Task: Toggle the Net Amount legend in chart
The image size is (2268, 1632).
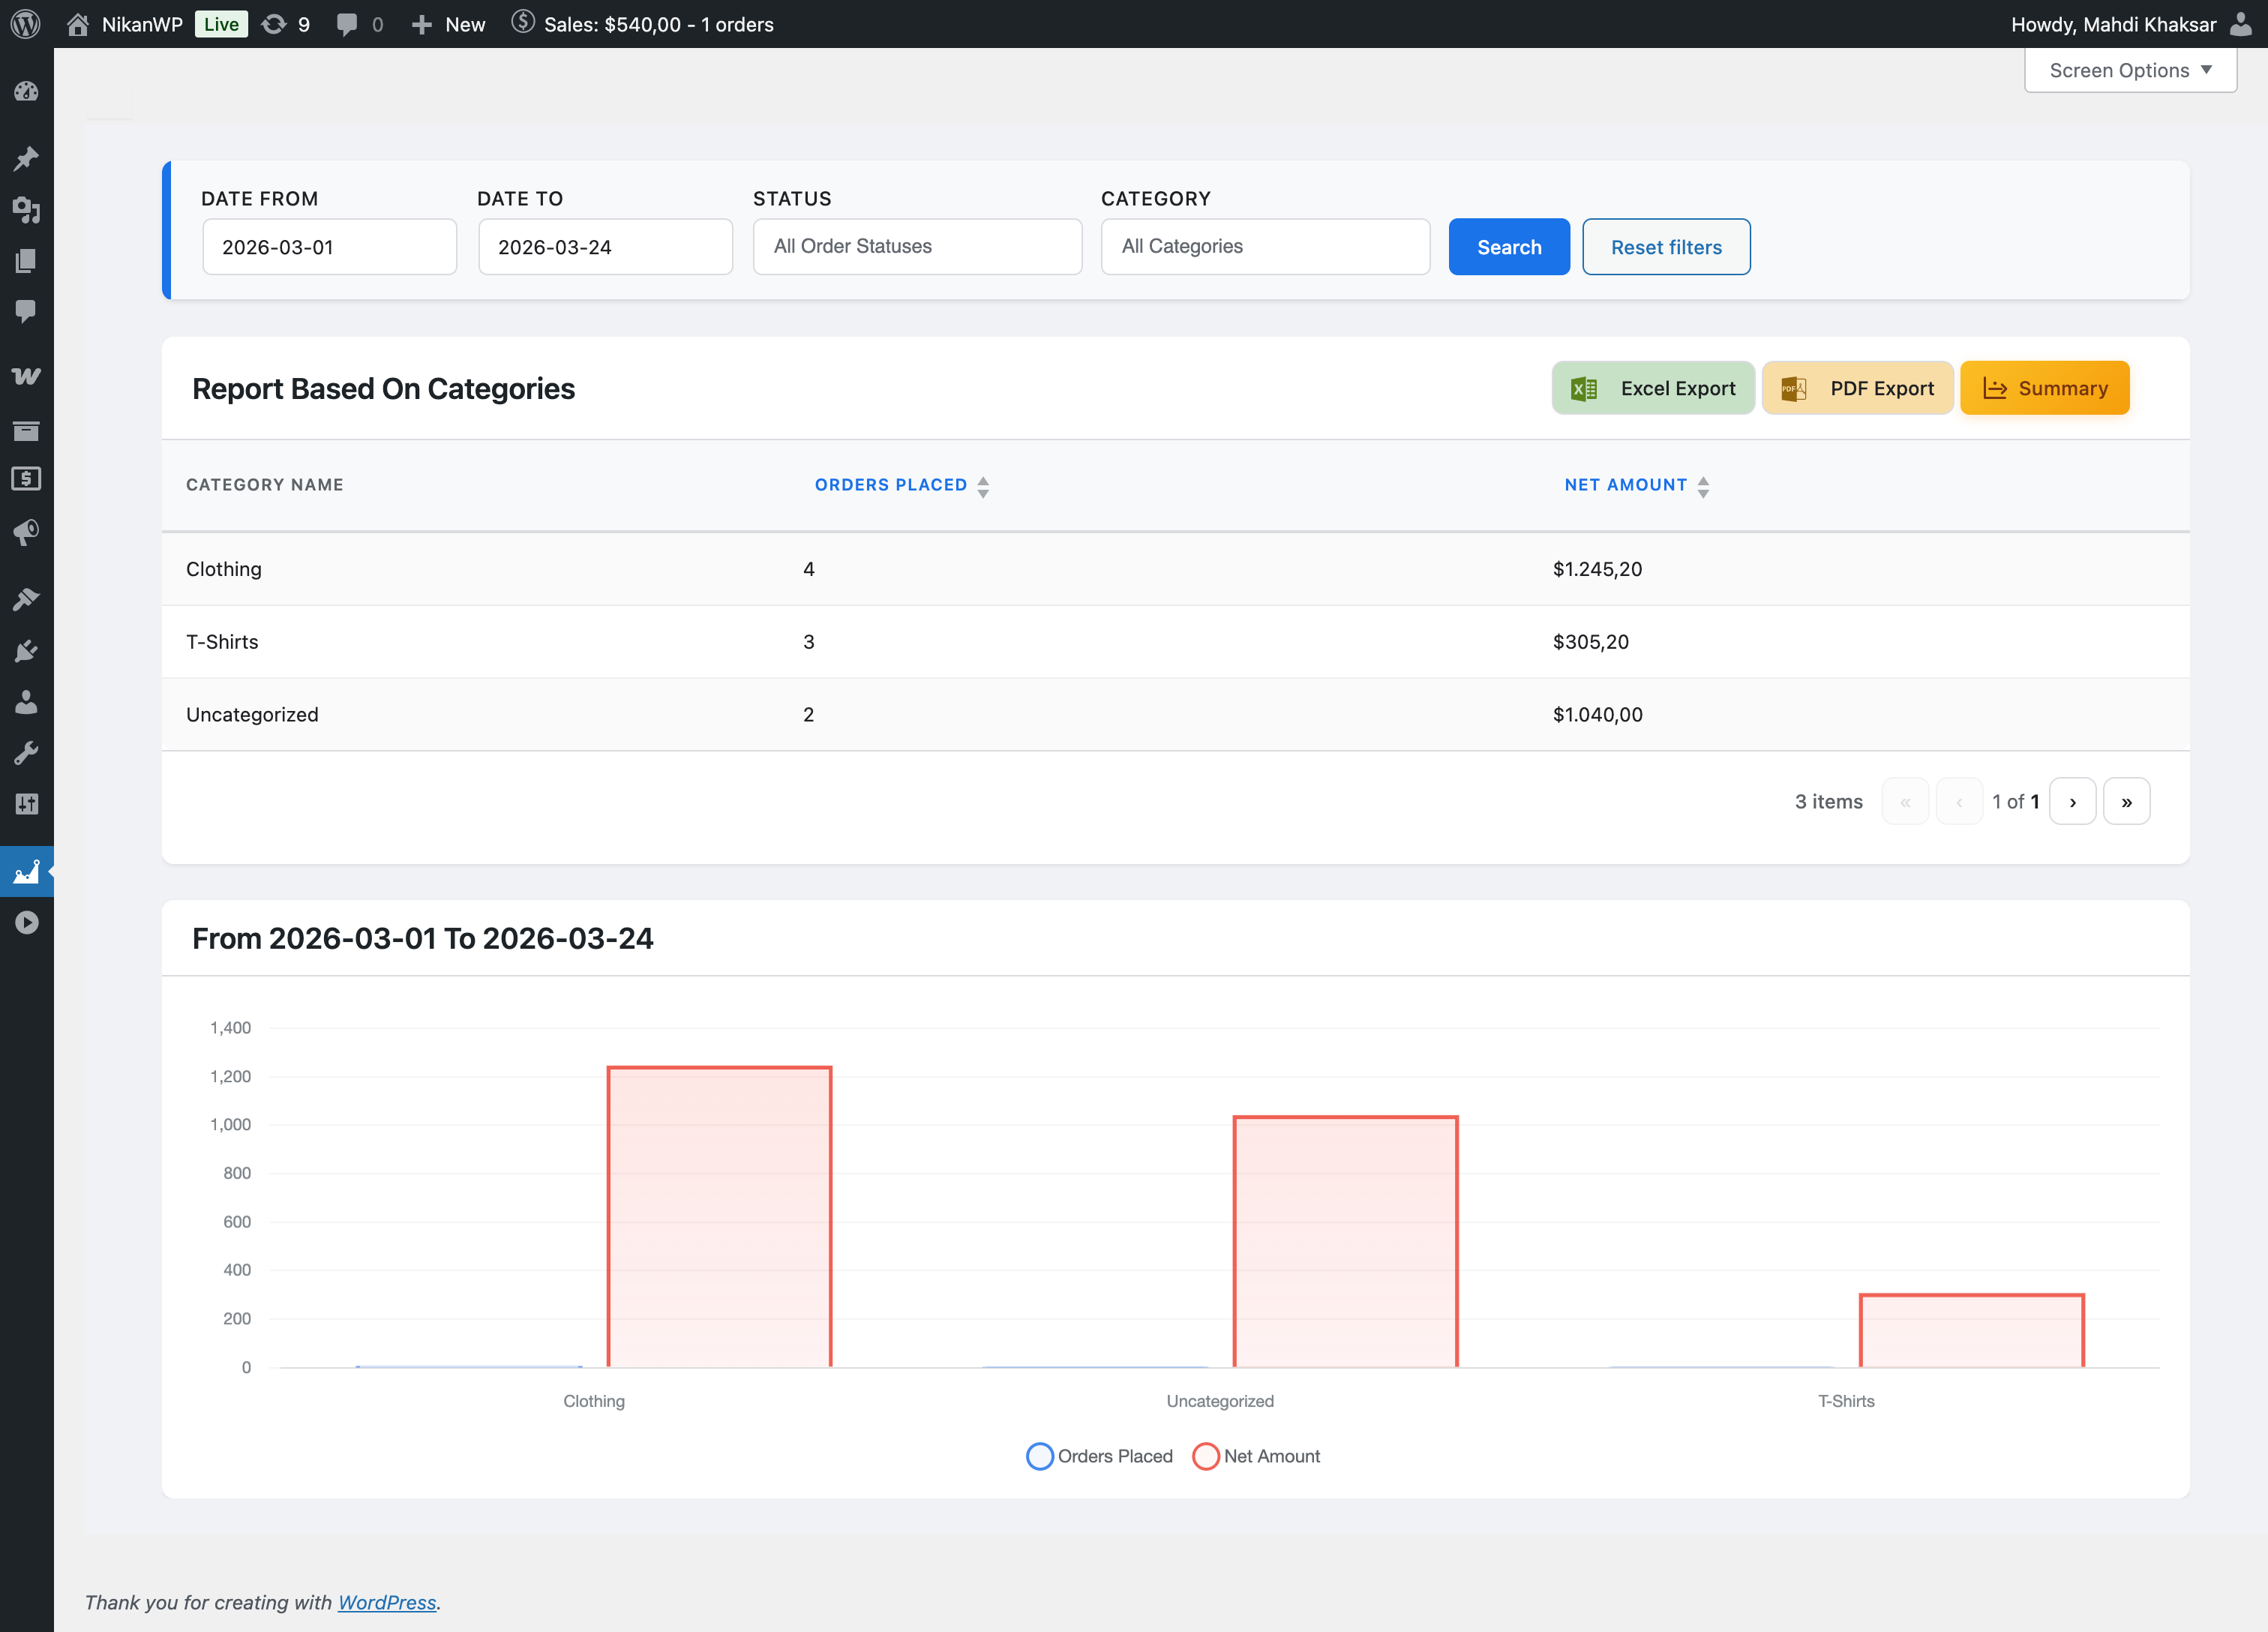Action: (1256, 1456)
